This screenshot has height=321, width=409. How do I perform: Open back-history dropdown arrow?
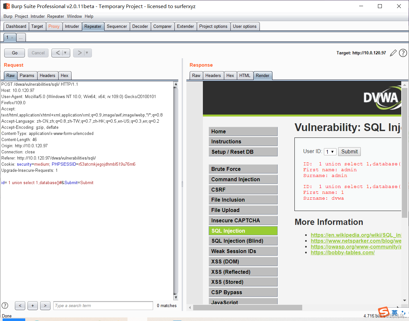[x=66, y=53]
